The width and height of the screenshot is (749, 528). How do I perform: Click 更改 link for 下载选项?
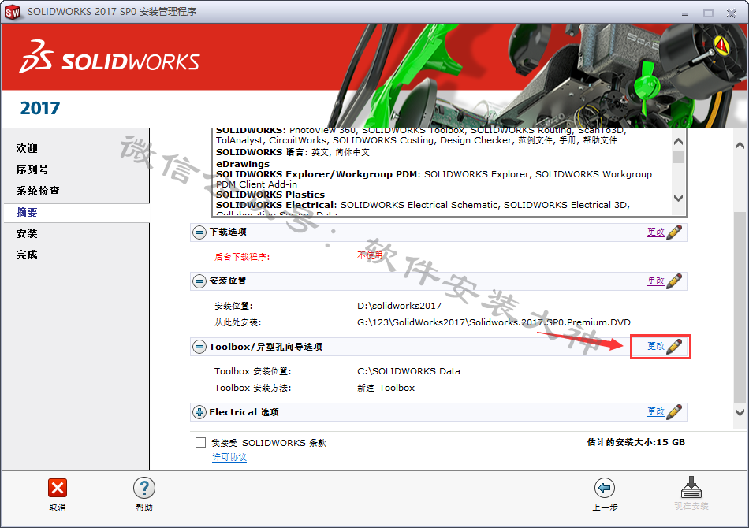(656, 232)
